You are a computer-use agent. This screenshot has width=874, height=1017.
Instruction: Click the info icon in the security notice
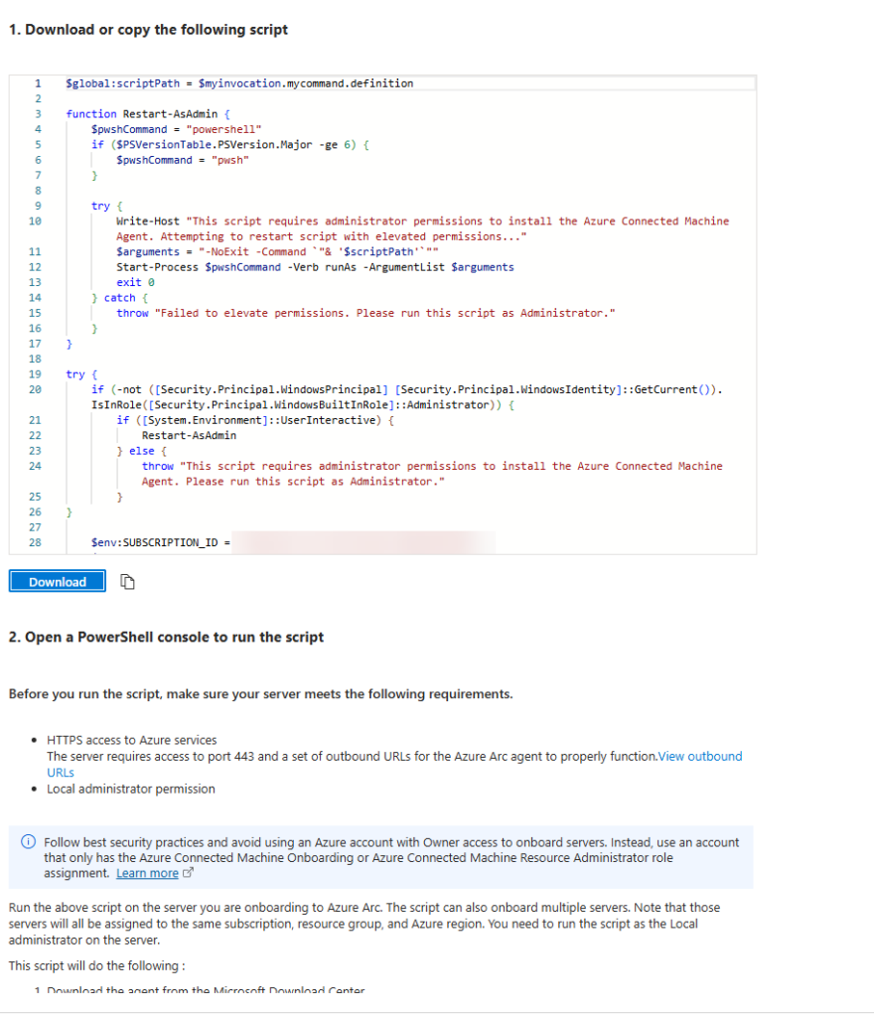[x=29, y=842]
